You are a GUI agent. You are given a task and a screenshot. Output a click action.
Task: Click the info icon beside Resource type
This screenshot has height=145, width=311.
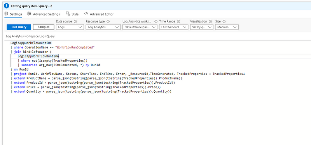pyautogui.click(x=108, y=21)
